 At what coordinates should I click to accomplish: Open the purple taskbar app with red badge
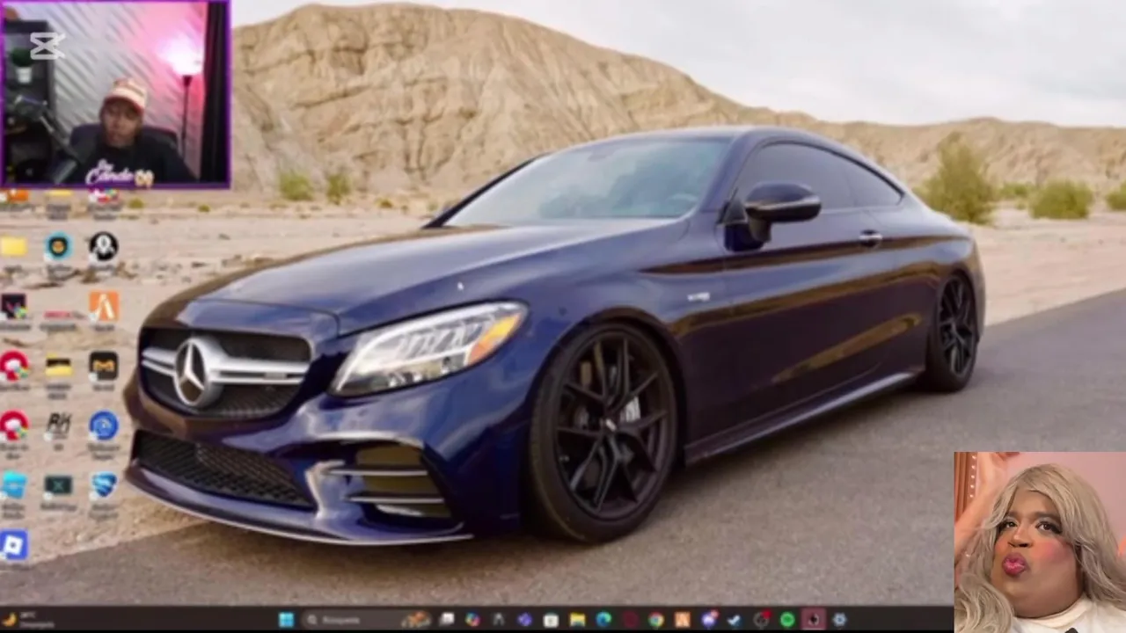click(708, 620)
